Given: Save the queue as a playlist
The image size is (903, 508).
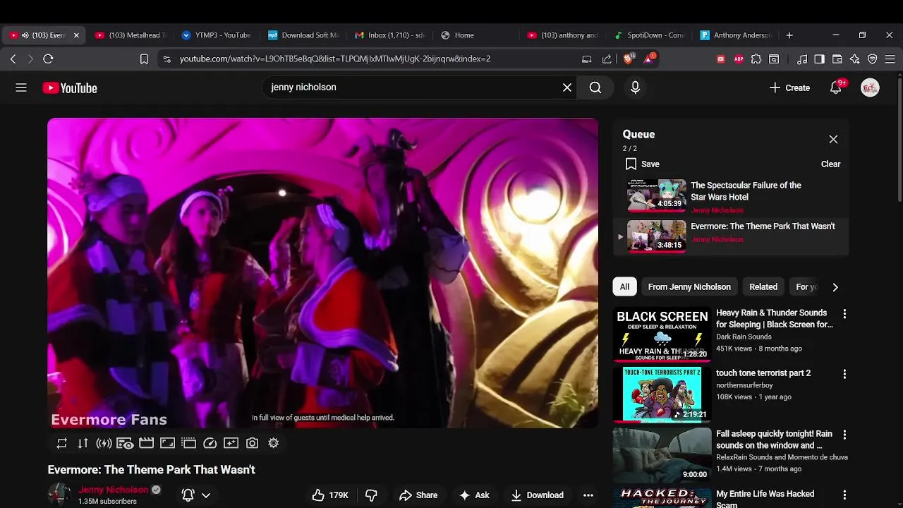Looking at the screenshot, I should tap(642, 164).
